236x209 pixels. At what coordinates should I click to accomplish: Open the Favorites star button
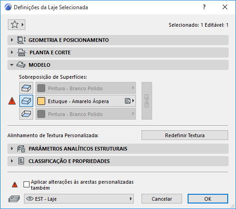(x=17, y=24)
